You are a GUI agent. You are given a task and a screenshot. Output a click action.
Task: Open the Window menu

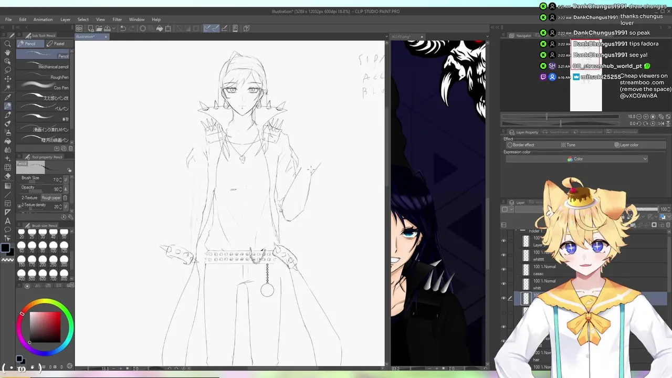coord(136,19)
